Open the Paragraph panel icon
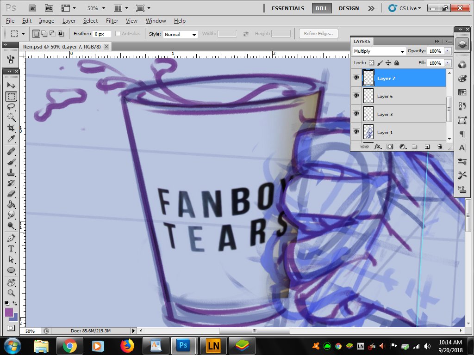Screen dimensions: 474x355 462,134
